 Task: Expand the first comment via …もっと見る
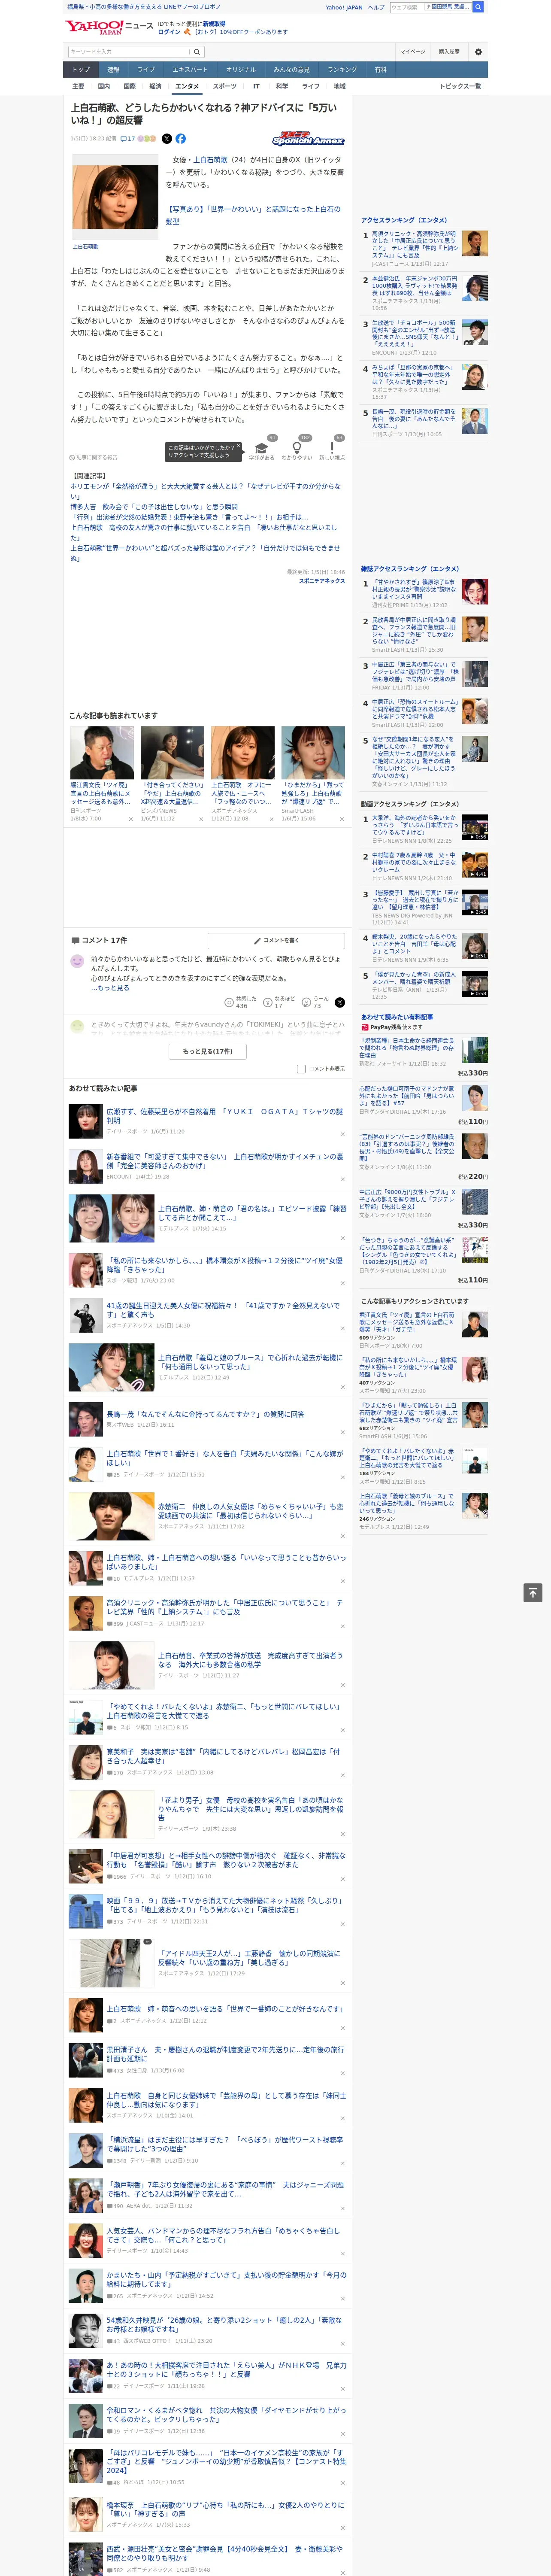pos(110,987)
